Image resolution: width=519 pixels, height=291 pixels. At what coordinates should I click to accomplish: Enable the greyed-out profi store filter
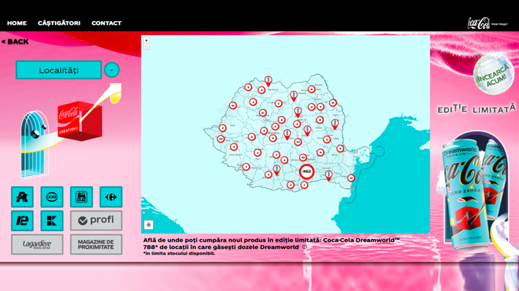point(96,221)
